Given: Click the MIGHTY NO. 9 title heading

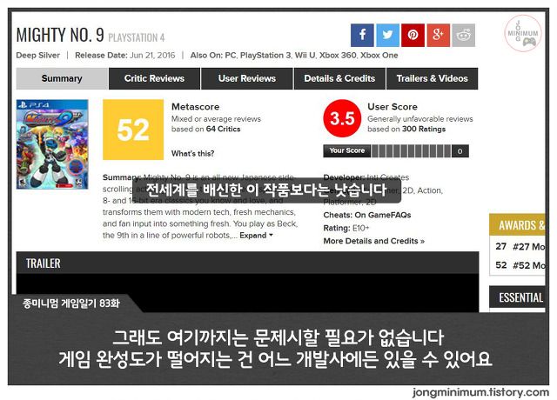Looking at the screenshot, I should 60,35.
